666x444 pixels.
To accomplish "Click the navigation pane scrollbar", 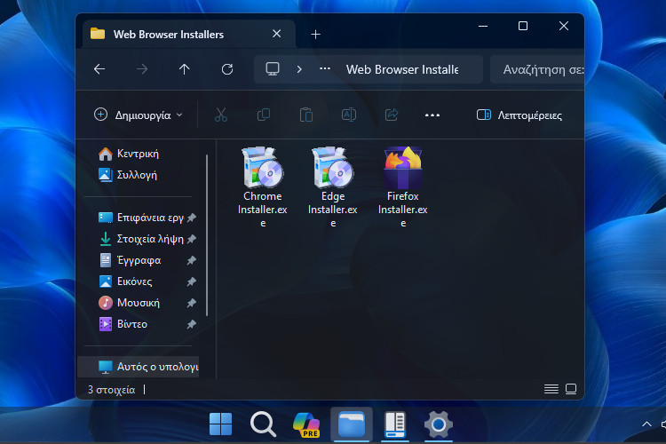I will (207, 235).
